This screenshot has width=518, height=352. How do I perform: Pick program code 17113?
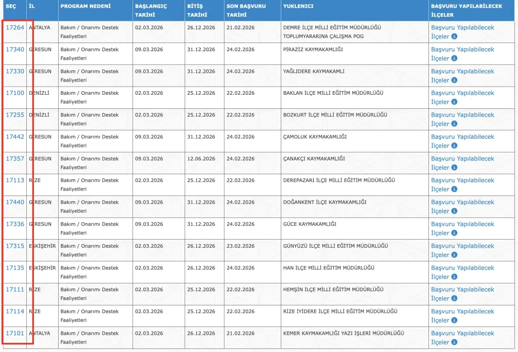click(15, 180)
